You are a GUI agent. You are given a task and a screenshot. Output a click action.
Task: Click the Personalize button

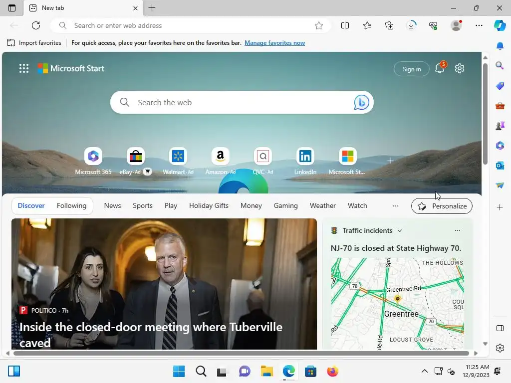tap(442, 206)
